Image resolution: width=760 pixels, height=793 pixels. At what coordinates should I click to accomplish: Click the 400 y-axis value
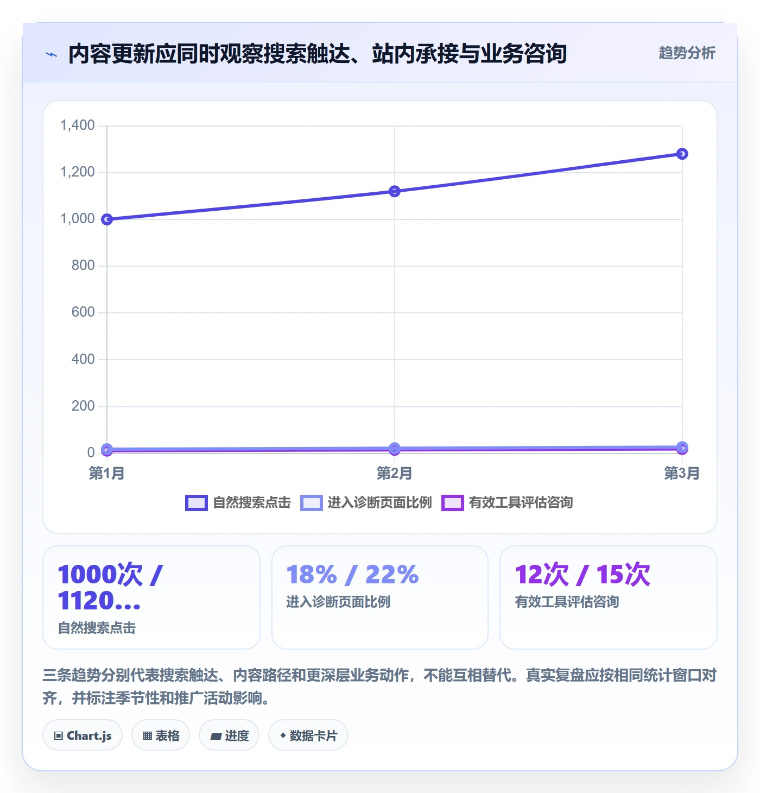click(x=83, y=359)
